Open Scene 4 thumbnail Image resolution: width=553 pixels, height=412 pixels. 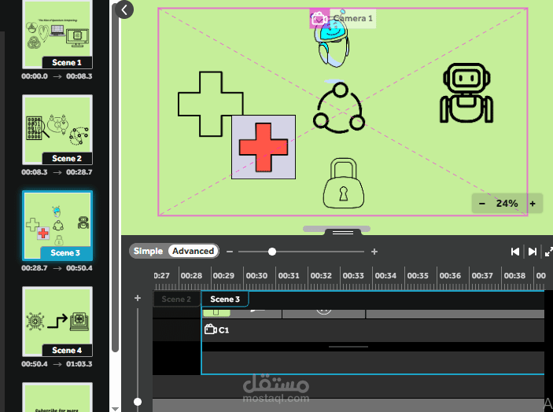coord(57,322)
